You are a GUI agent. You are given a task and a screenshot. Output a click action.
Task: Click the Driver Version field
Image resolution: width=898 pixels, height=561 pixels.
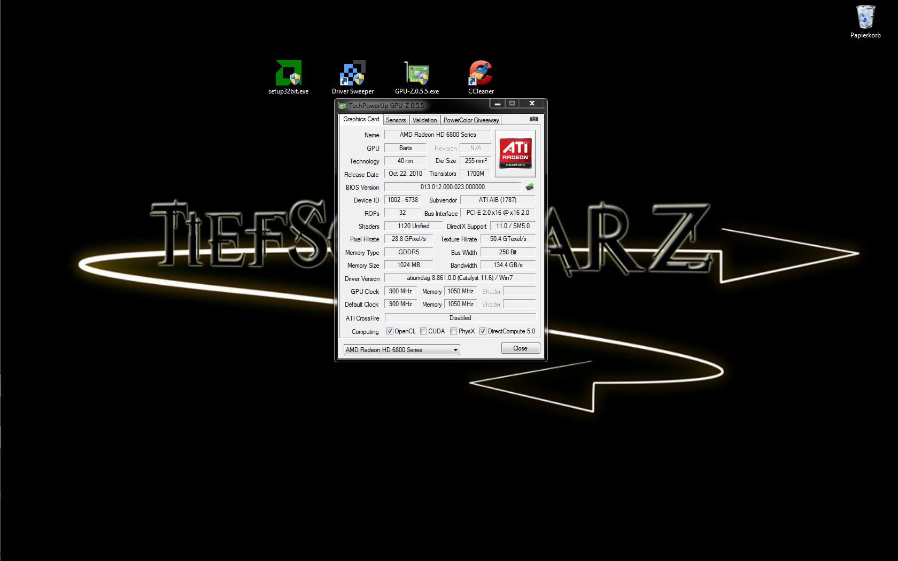point(460,278)
